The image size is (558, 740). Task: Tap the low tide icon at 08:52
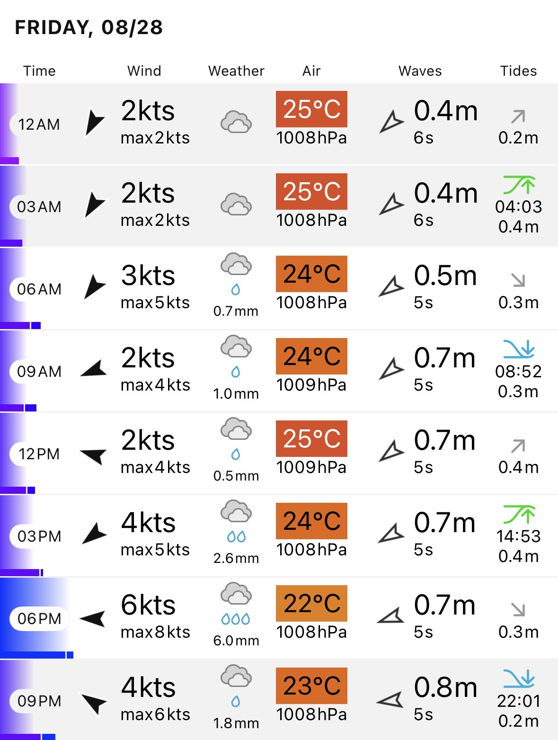click(519, 349)
